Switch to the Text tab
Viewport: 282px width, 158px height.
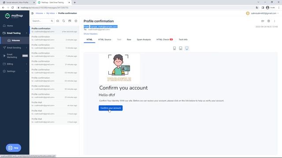click(119, 39)
